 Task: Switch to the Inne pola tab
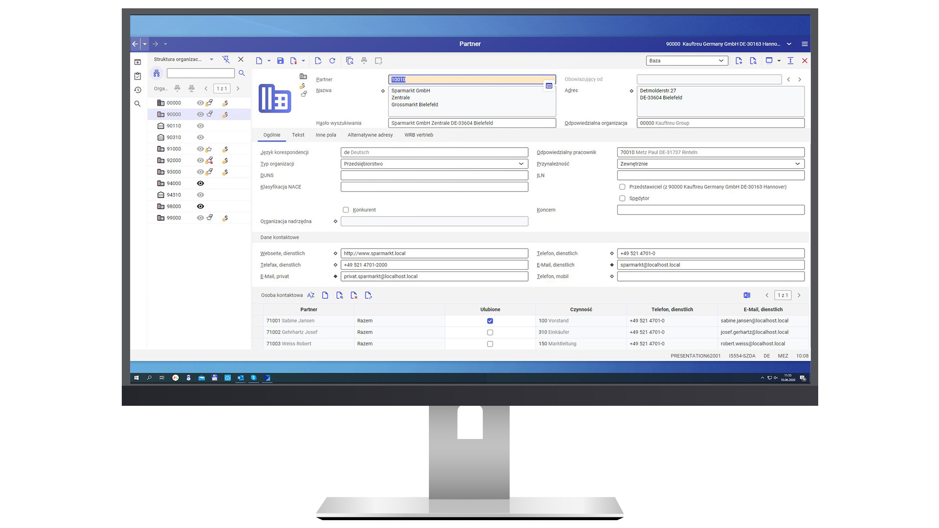coord(326,135)
